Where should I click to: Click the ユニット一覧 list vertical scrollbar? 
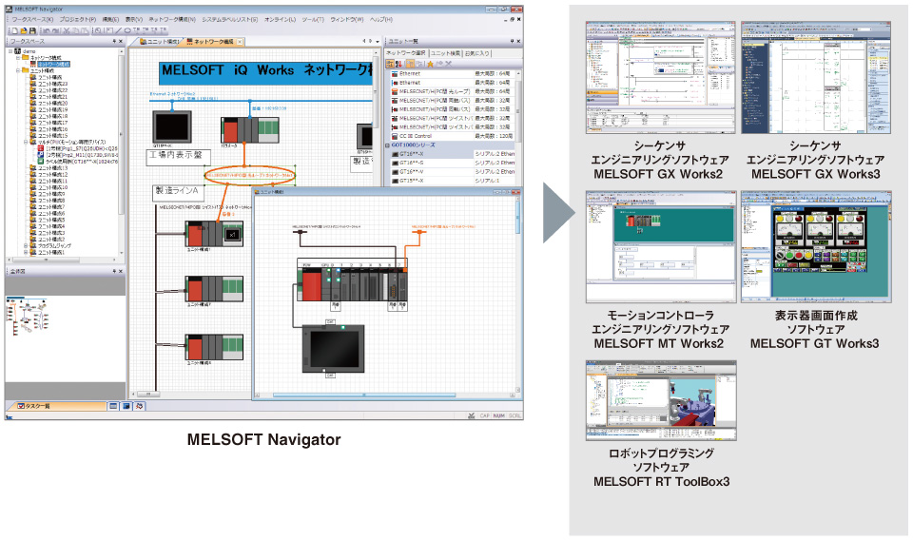(518, 128)
